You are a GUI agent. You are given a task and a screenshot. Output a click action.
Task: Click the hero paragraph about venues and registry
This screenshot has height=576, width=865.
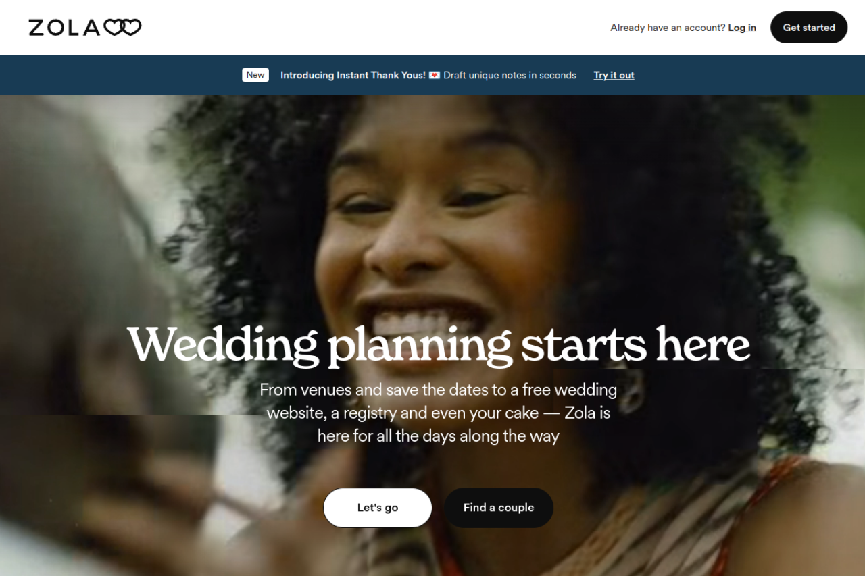coord(439,413)
